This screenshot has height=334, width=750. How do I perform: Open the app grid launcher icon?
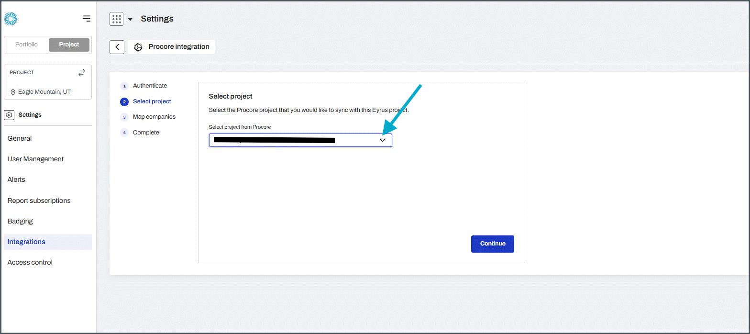(x=116, y=19)
